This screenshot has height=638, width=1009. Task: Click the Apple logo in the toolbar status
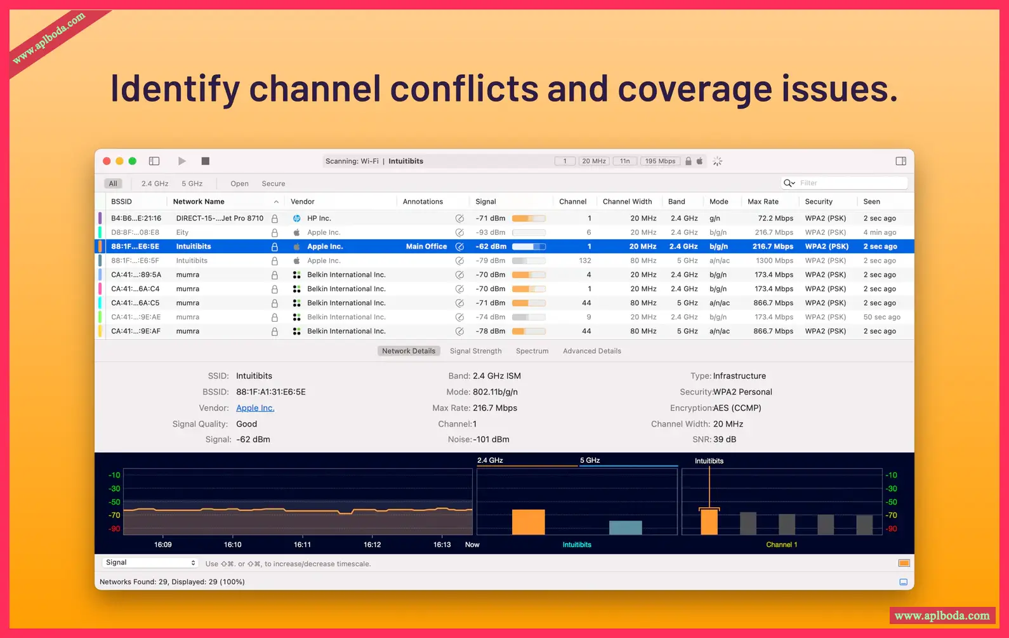pos(700,161)
